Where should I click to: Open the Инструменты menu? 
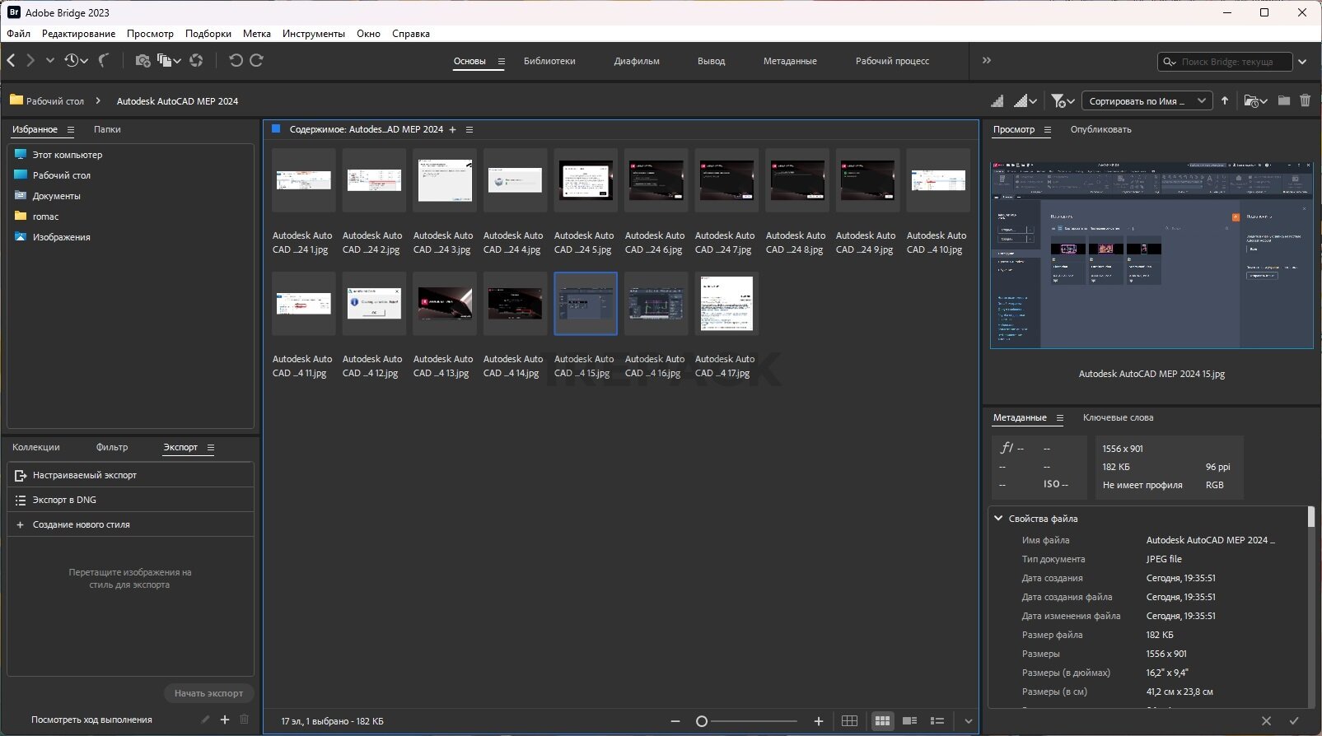point(313,34)
